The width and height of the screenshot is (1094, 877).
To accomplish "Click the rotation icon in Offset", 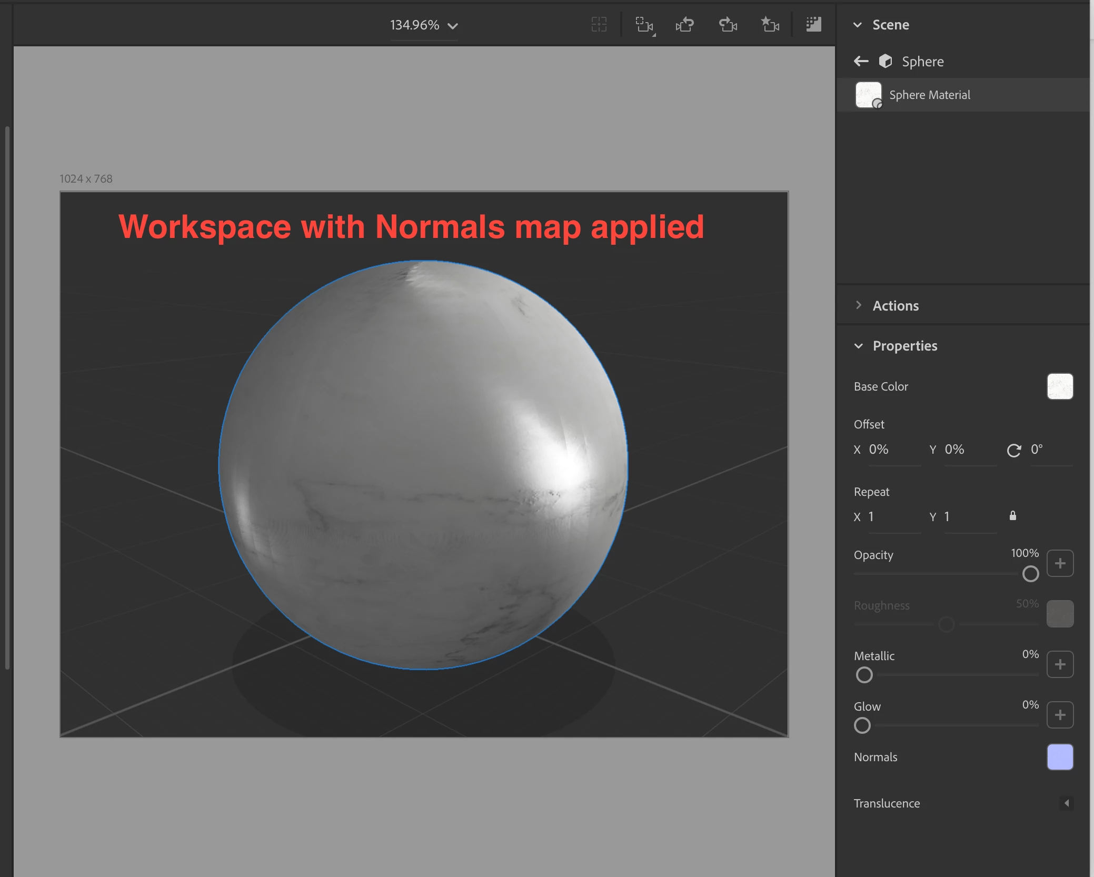I will click(1013, 451).
